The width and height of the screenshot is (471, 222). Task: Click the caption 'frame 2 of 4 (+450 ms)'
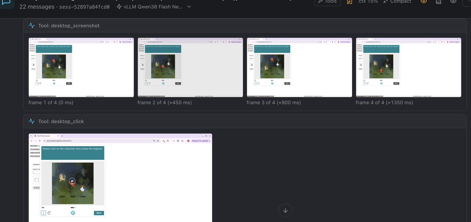pyautogui.click(x=165, y=103)
